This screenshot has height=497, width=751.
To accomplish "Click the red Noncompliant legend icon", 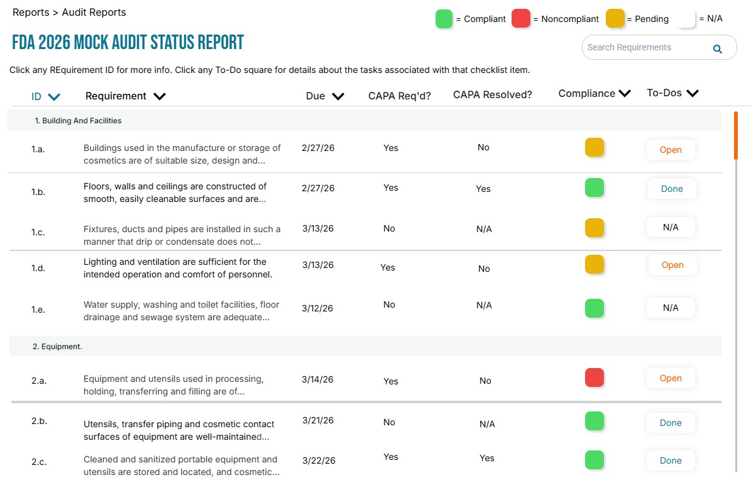I will click(522, 19).
